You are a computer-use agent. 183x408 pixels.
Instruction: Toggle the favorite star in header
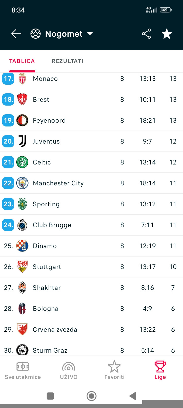[167, 34]
